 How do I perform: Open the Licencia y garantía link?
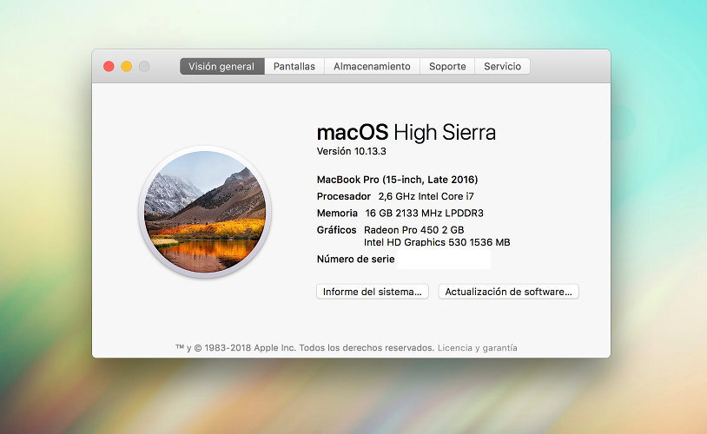click(x=478, y=348)
